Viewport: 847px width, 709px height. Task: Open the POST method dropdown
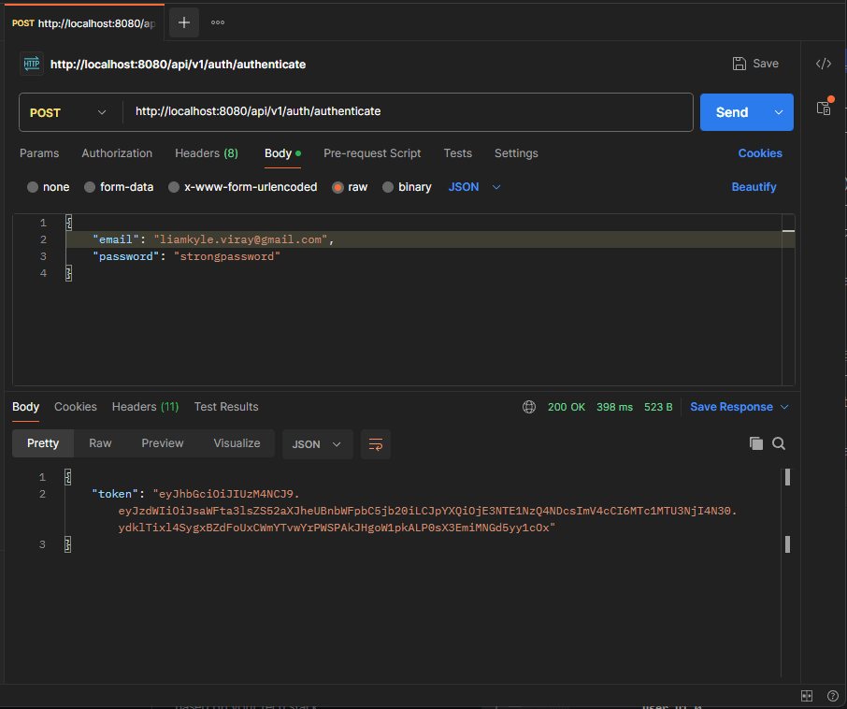(70, 110)
